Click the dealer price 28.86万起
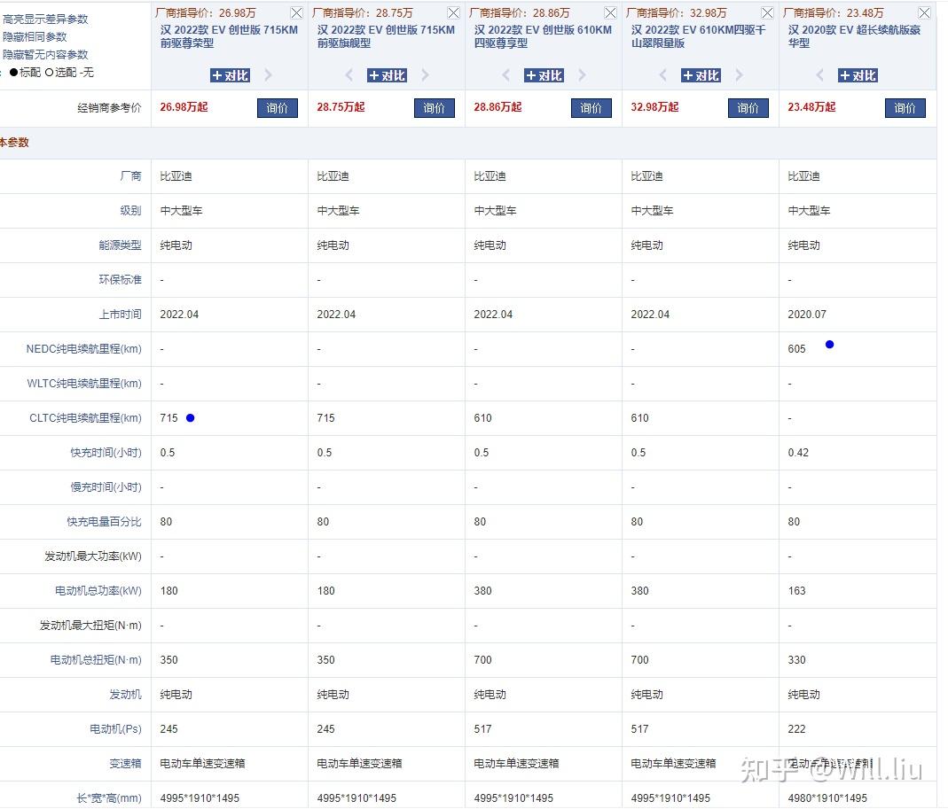This screenshot has width=948, height=809. point(498,107)
